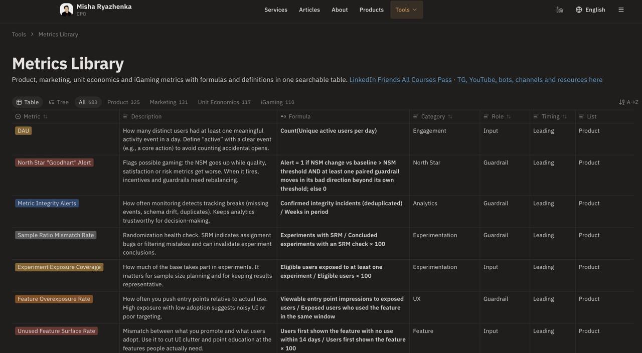The height and width of the screenshot is (353, 642).
Task: Open the hamburger menu icon
Action: click(621, 10)
